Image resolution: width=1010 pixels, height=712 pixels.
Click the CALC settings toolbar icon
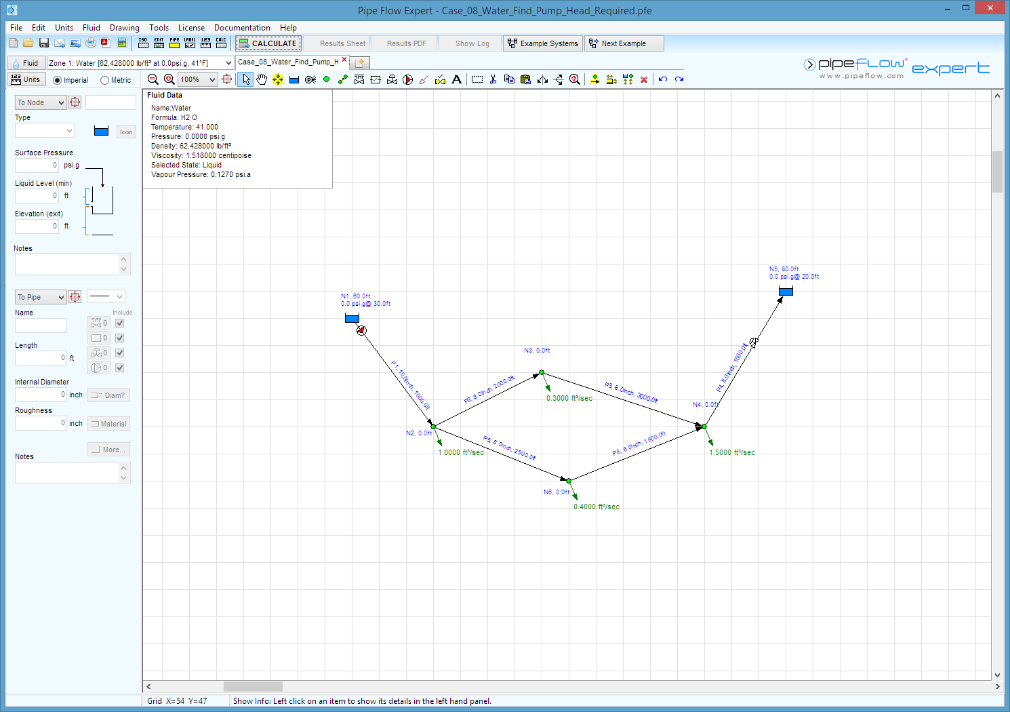click(x=221, y=43)
